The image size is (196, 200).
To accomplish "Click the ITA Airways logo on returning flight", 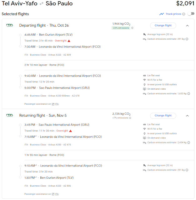I will pos(10,115).
